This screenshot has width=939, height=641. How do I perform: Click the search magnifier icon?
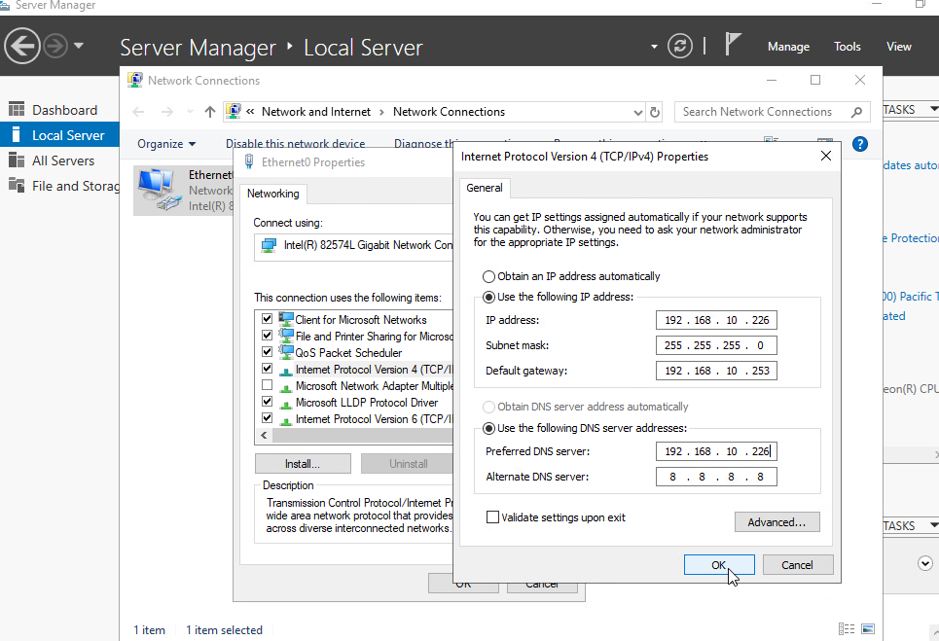[x=857, y=112]
